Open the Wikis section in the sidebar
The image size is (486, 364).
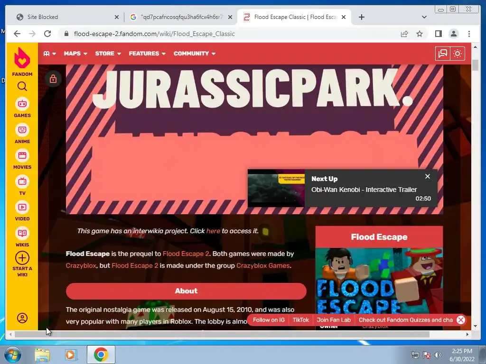[x=22, y=237]
